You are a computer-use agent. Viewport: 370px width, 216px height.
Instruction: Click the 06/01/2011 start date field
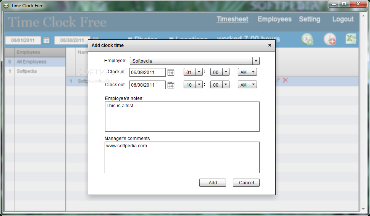click(x=23, y=40)
